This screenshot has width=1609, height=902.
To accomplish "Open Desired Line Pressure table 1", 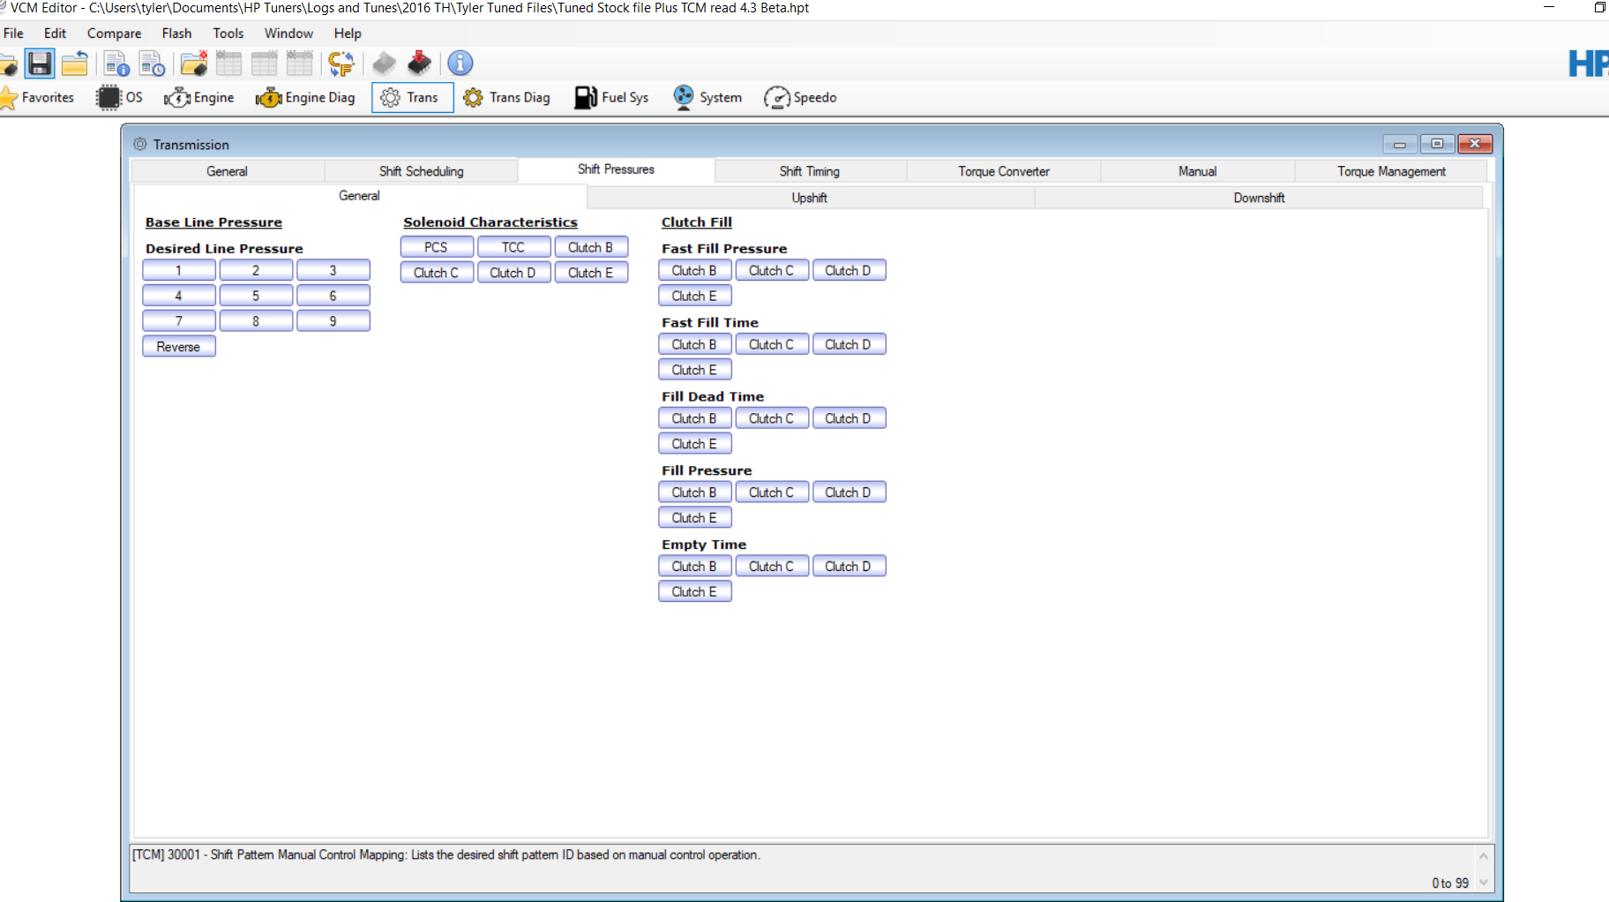I will (178, 270).
